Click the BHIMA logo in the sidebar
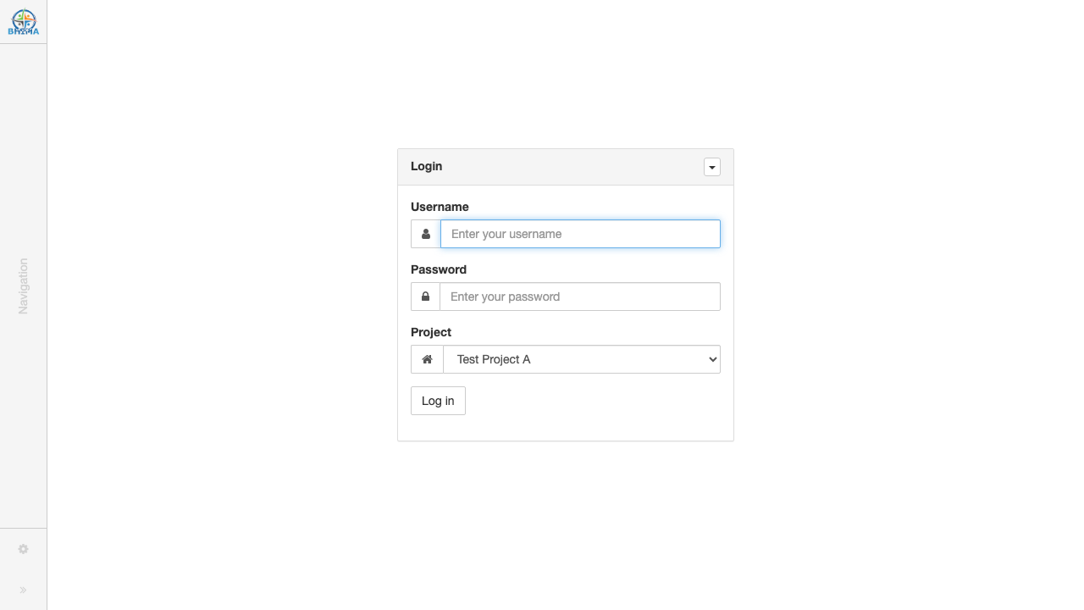Image resolution: width=1084 pixels, height=610 pixels. (23, 22)
